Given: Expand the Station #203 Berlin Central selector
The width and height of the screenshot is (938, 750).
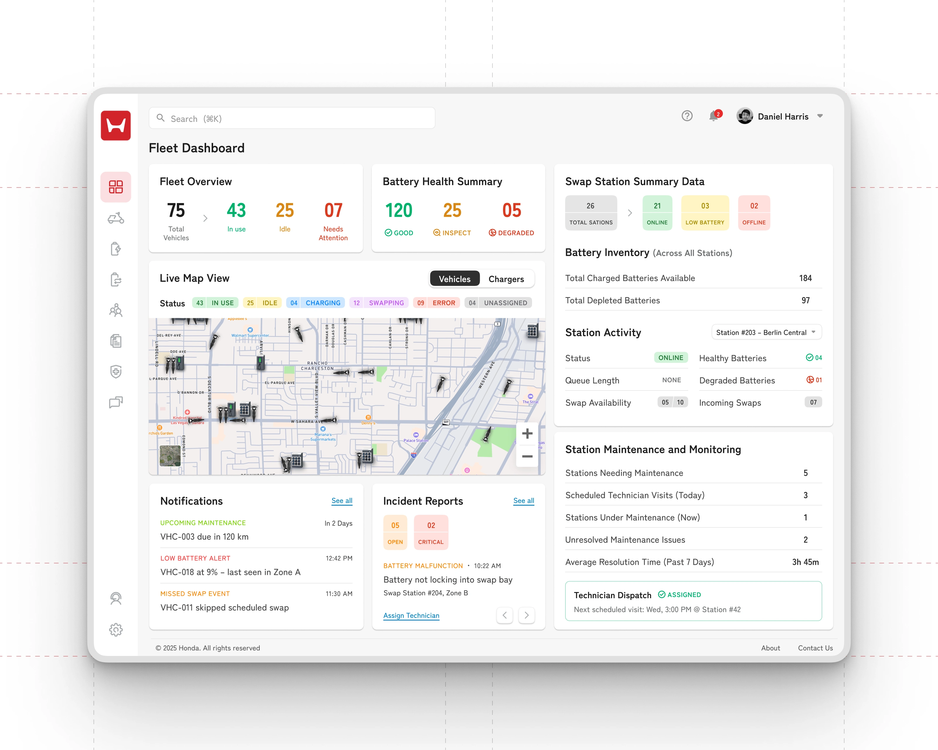Looking at the screenshot, I should coord(766,333).
